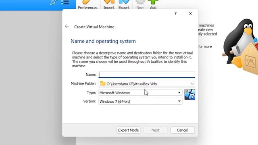Click the pin tool icon in blue header
This screenshot has width=258, height=145.
[54, 2]
